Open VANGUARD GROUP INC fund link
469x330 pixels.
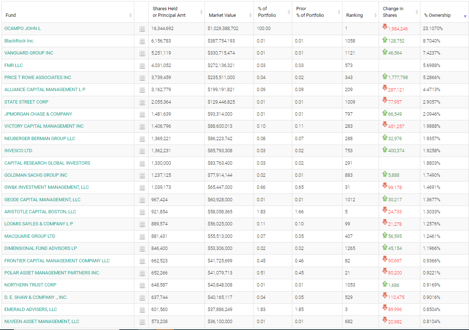pyautogui.click(x=29, y=53)
